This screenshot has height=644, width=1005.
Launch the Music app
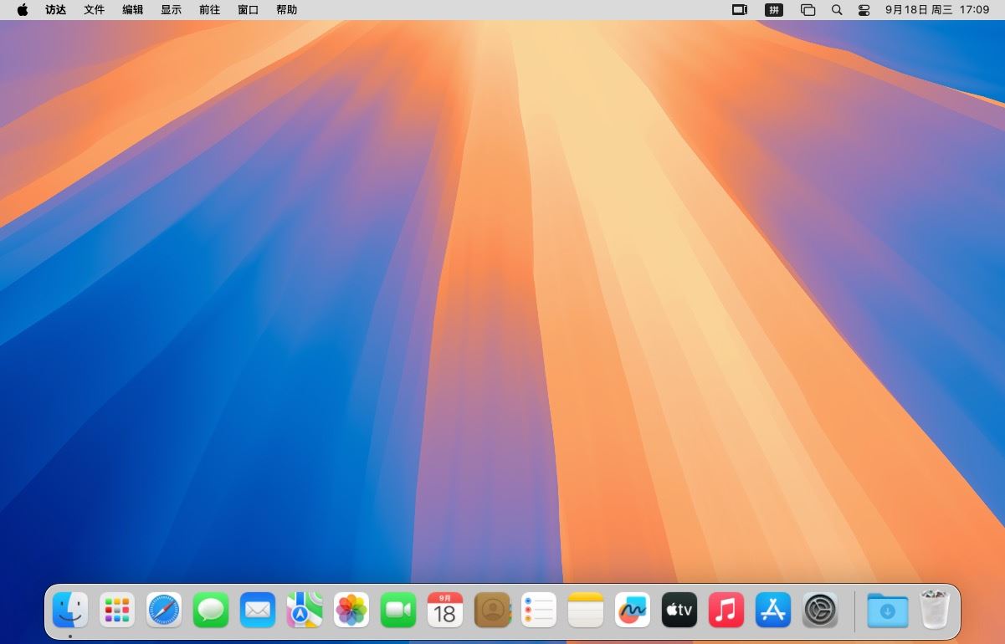726,610
